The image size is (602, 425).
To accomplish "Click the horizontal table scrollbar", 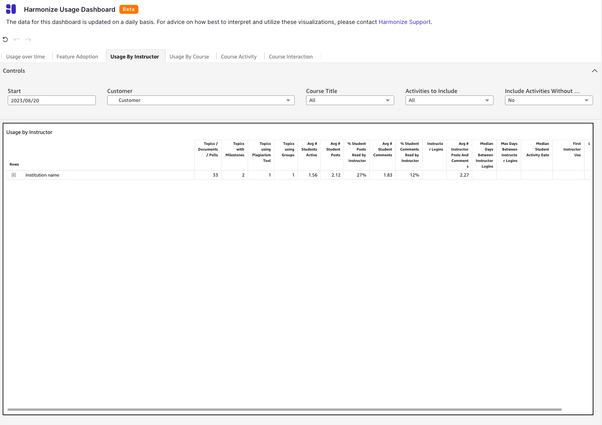I will (x=284, y=410).
